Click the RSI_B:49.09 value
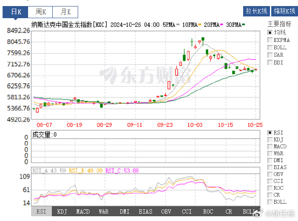 tap(86, 170)
